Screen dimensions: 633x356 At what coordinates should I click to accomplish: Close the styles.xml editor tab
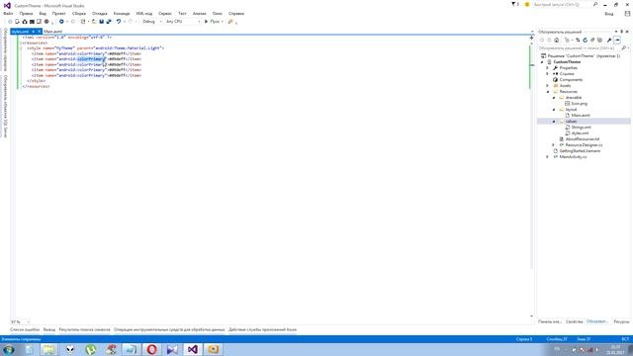click(40, 31)
